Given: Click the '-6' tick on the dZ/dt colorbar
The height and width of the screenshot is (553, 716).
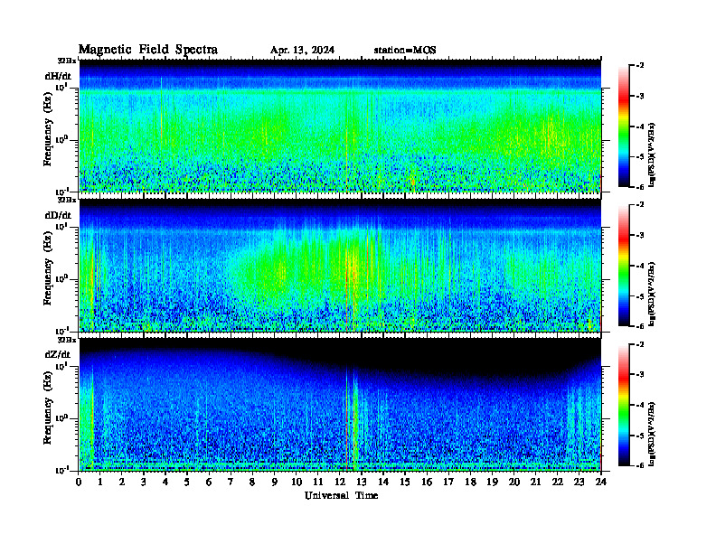Looking at the screenshot, I should [640, 465].
